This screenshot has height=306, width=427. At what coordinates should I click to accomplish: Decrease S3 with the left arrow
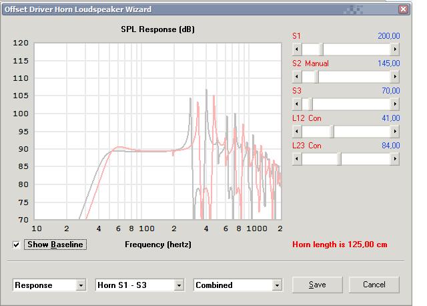[x=297, y=104]
